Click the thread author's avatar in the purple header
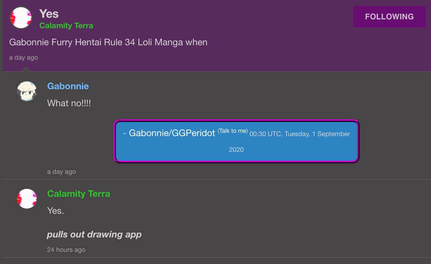Screen dimensions: 431x264 (21, 18)
